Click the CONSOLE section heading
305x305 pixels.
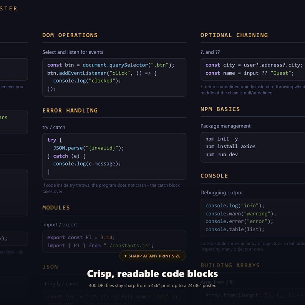(x=214, y=176)
